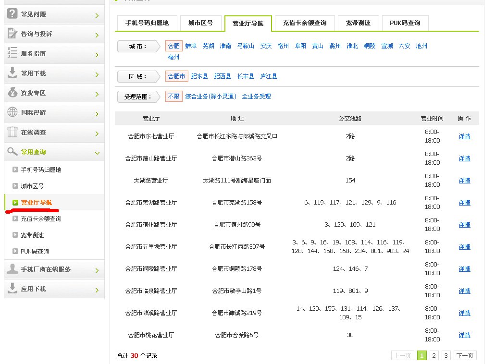
Task: Click the download icon for 常用下载
Action: click(x=12, y=73)
